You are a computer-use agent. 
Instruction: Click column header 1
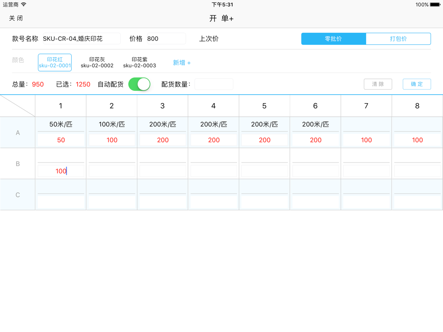60,106
